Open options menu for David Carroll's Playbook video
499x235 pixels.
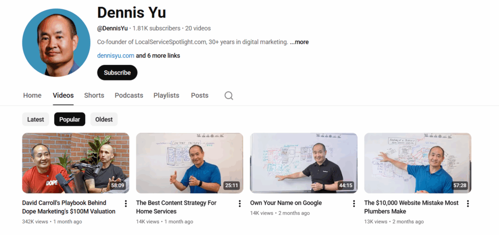pos(126,203)
